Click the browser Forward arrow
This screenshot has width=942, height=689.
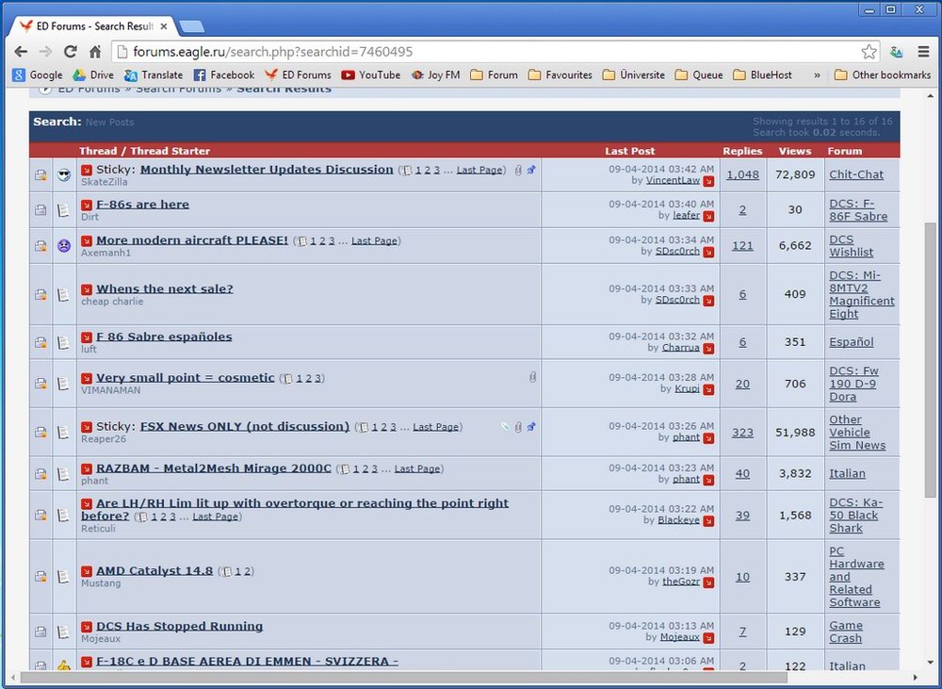45,52
